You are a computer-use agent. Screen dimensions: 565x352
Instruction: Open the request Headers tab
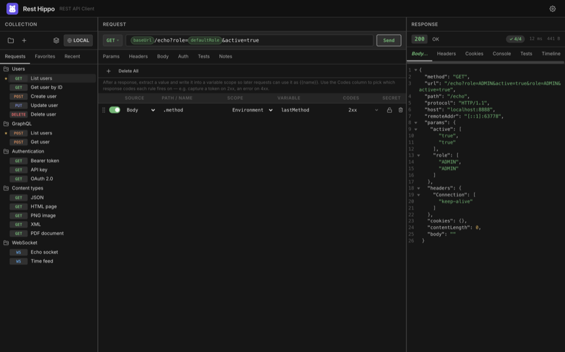click(138, 56)
